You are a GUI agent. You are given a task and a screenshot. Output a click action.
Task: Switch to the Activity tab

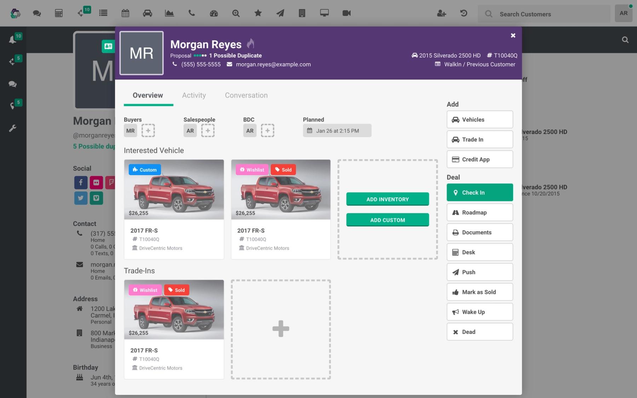click(x=194, y=95)
